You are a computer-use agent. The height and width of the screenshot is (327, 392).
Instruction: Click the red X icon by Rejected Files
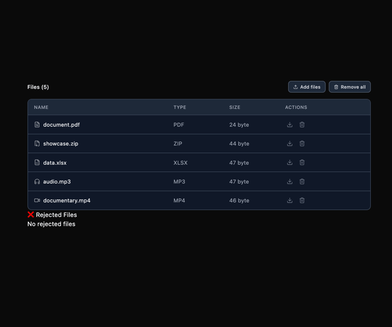point(30,214)
